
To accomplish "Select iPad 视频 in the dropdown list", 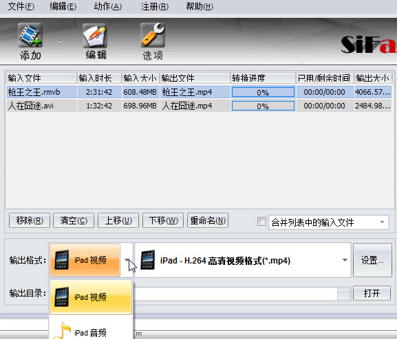I will pyautogui.click(x=91, y=297).
